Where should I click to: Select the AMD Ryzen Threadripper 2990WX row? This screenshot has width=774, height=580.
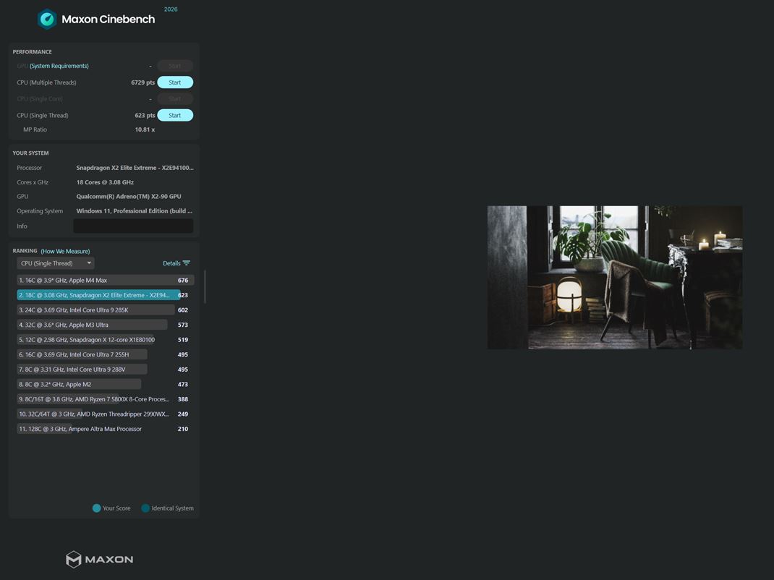click(x=105, y=414)
